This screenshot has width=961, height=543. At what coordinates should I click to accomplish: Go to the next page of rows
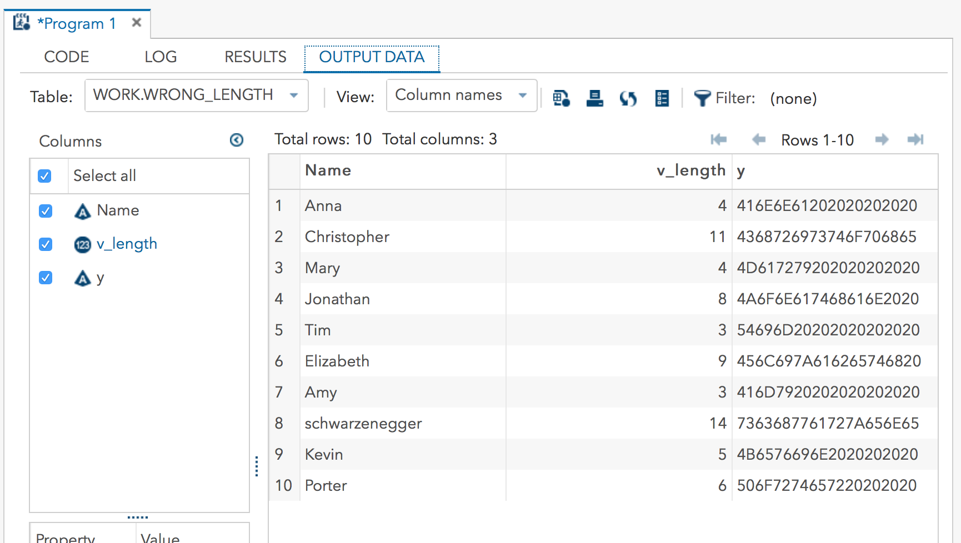point(882,139)
